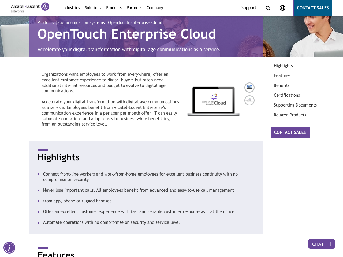This screenshot has height=257, width=343.
Task: Open the globe language selector
Action: click(x=282, y=8)
